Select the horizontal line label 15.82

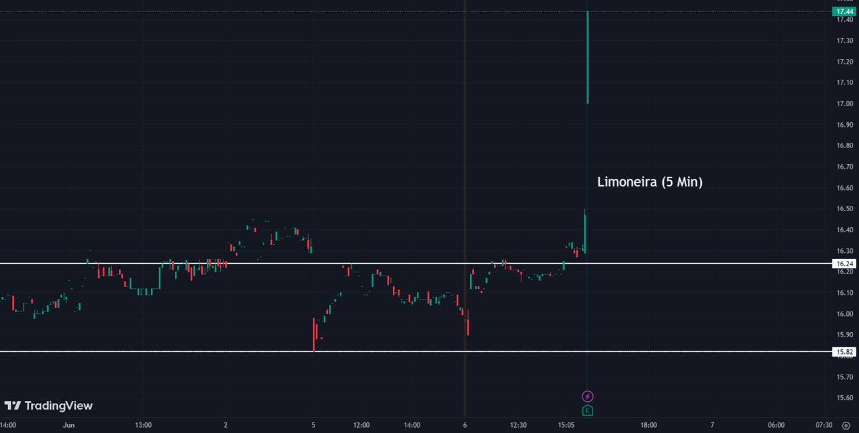click(845, 352)
